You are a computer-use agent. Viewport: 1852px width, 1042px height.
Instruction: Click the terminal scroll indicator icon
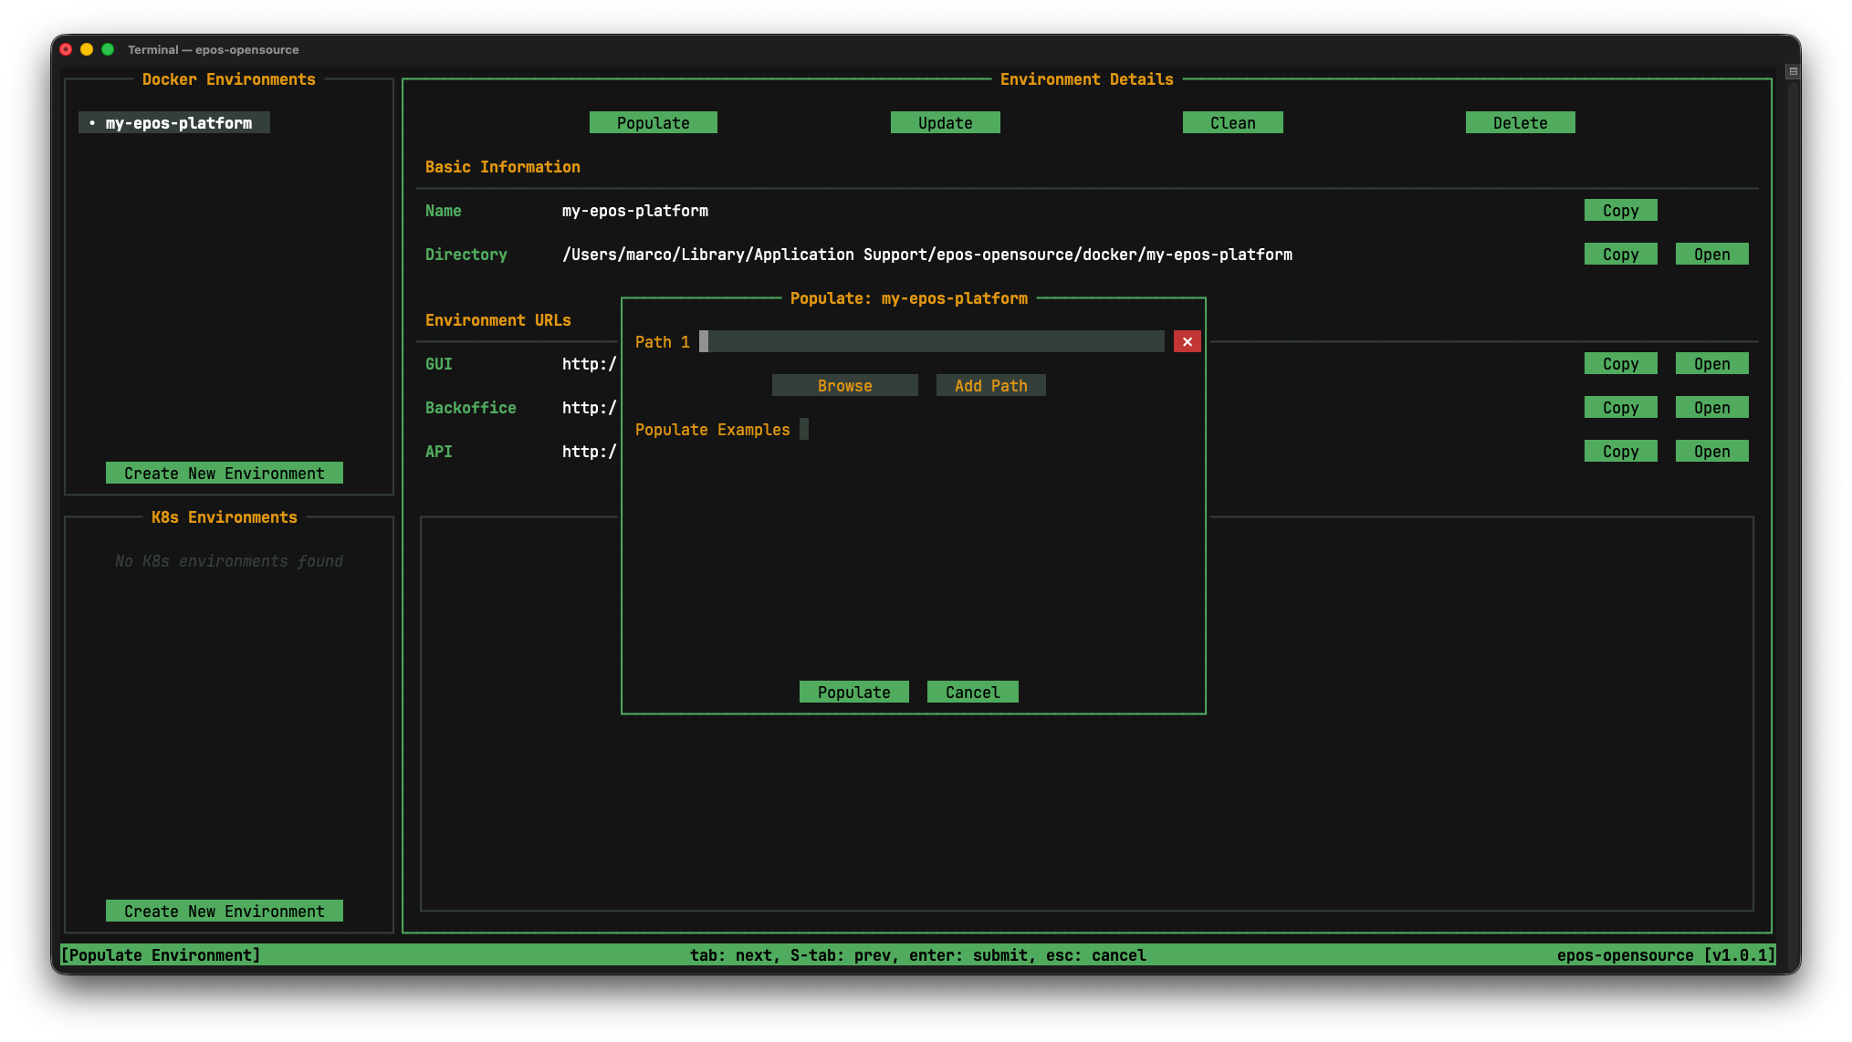(x=1793, y=71)
